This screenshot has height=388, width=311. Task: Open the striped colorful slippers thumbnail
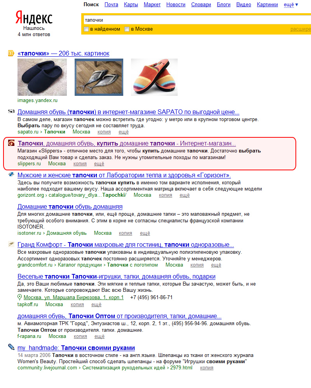[154, 77]
